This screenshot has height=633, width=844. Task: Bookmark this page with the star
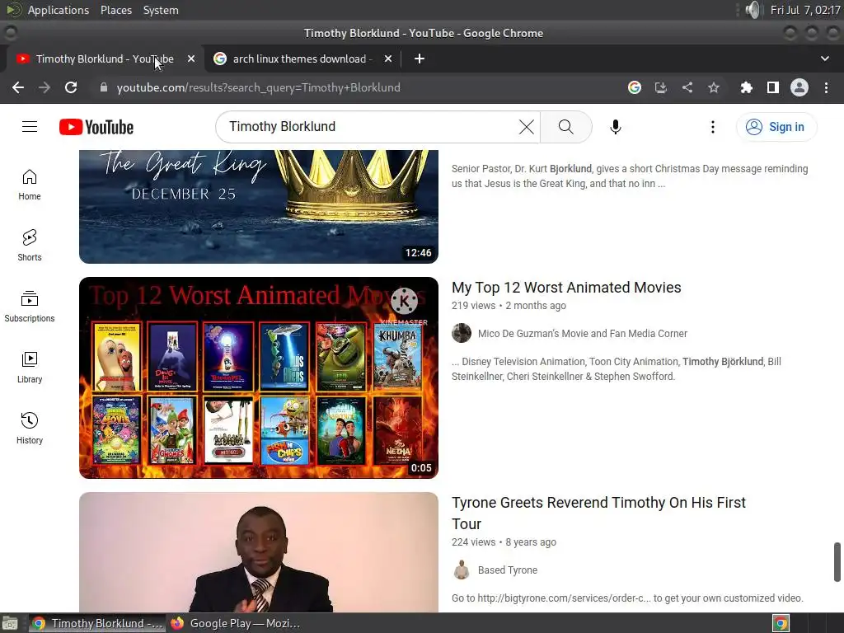714,87
